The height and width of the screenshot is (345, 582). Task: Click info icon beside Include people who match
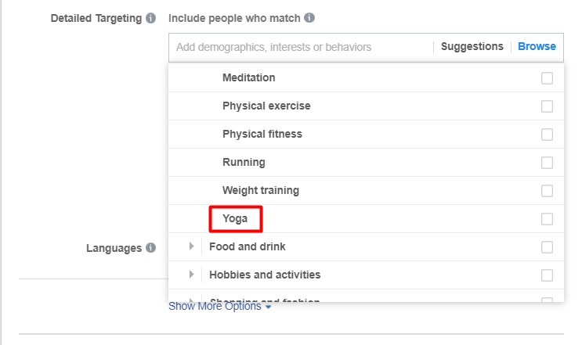point(309,18)
